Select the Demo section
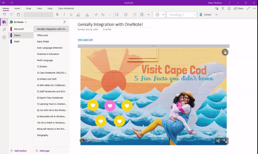The width and height of the screenshot is (258, 154). [x=21, y=35]
